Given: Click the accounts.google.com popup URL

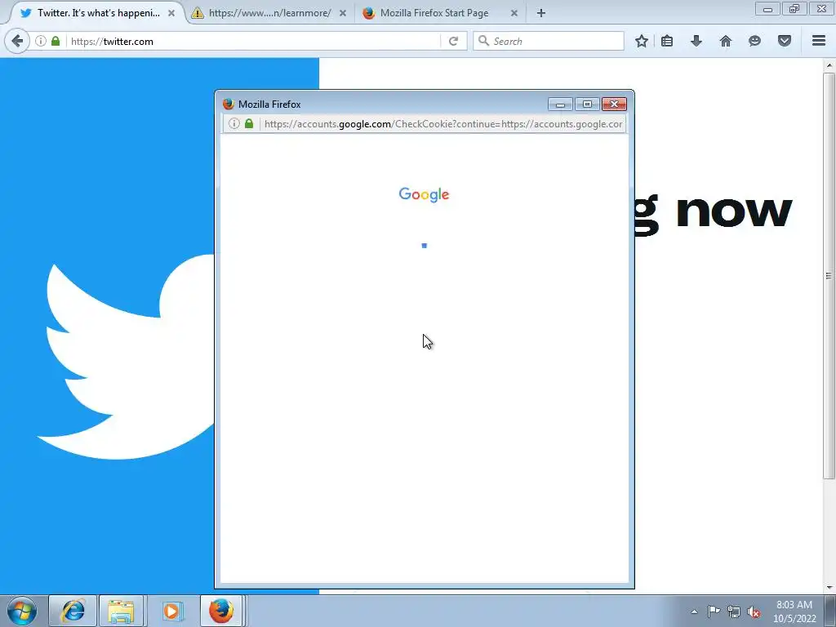Looking at the screenshot, I should (x=443, y=124).
